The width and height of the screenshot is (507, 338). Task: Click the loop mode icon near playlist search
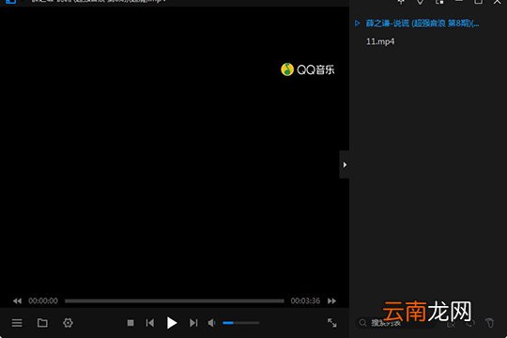[470, 323]
